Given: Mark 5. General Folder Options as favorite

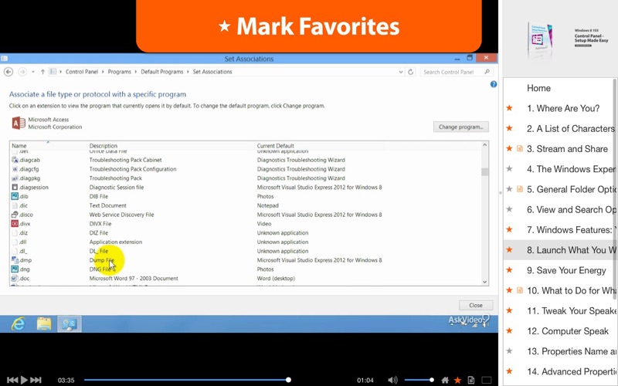Looking at the screenshot, I should [509, 189].
